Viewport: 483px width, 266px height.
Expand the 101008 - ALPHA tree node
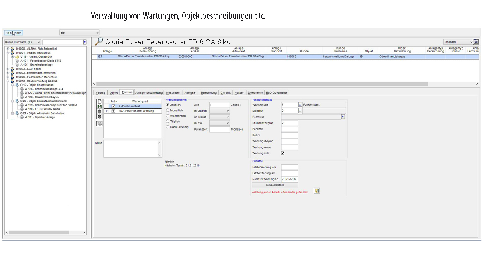point(7,49)
